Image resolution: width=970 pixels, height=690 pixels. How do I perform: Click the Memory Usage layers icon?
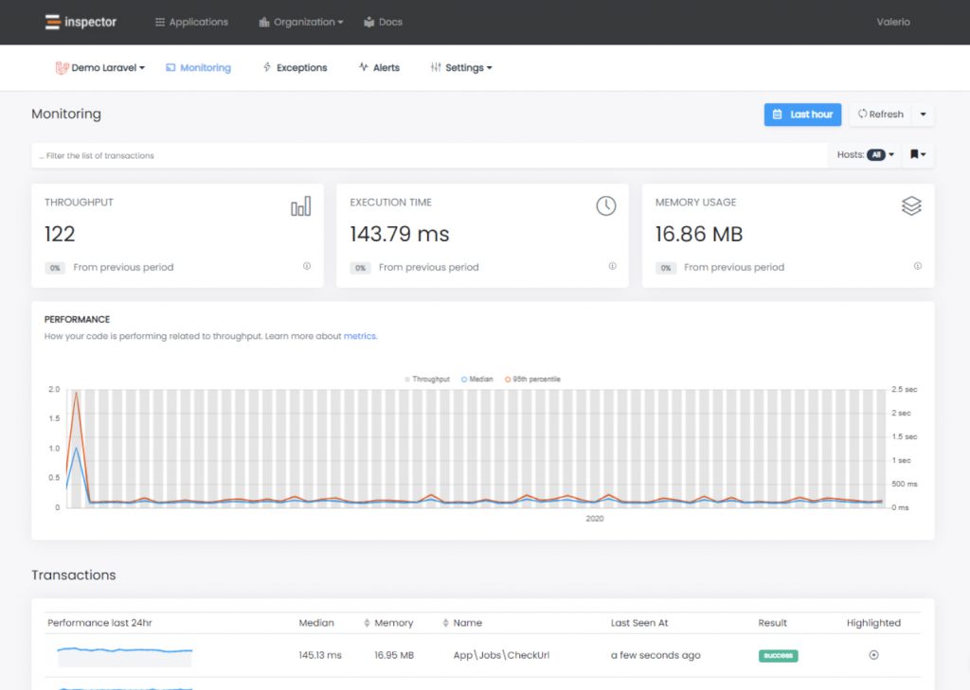[x=911, y=206]
